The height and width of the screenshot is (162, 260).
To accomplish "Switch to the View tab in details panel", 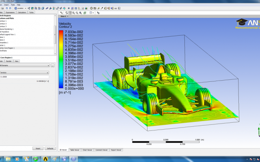I will [x=17, y=61].
